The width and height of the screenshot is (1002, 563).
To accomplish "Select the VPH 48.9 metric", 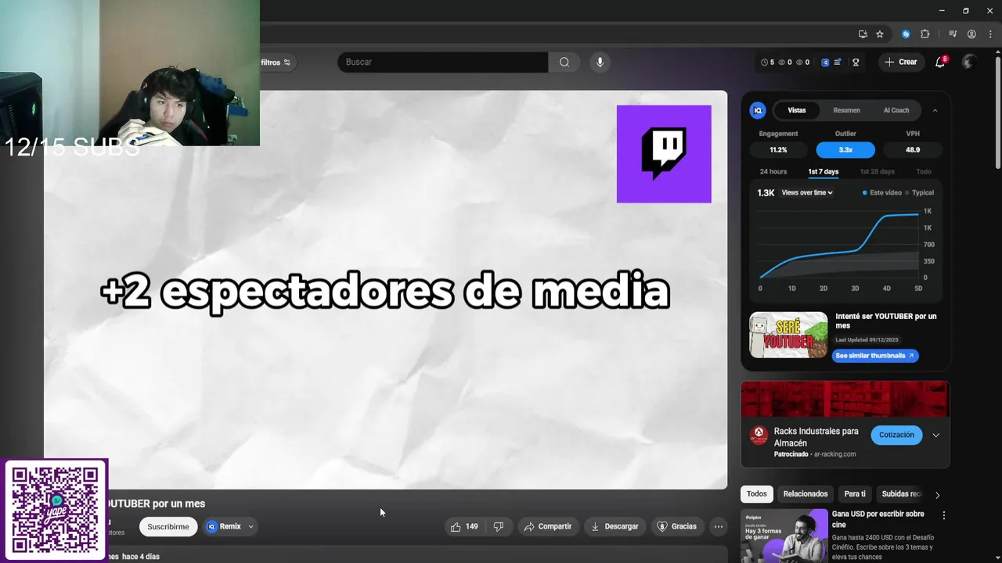I will coord(913,149).
